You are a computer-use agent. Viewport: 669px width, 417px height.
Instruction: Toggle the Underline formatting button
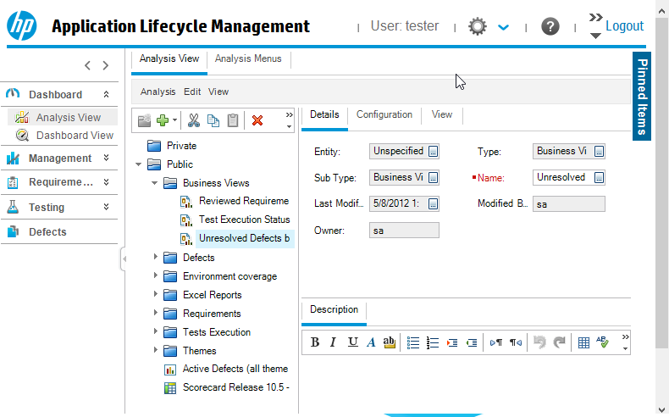coord(352,342)
